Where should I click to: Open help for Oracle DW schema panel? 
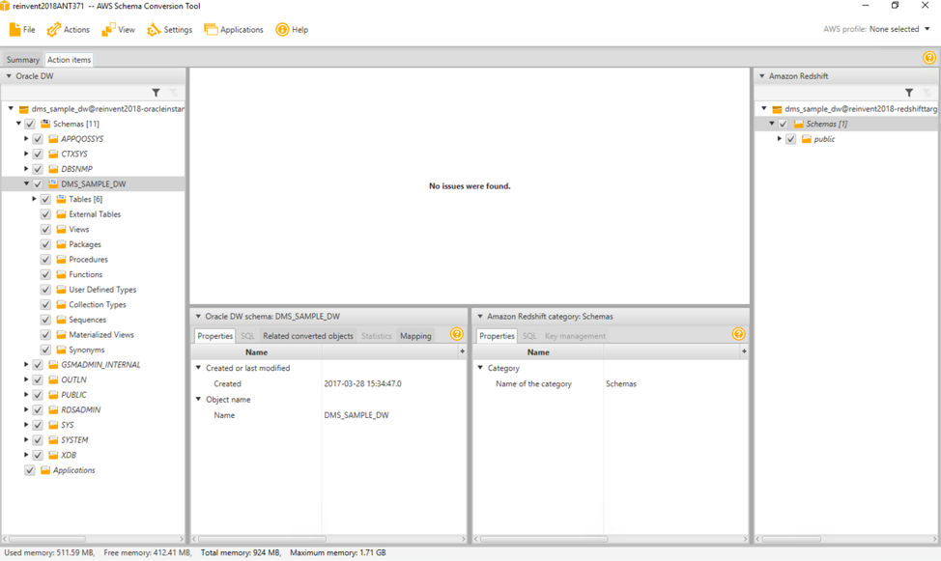click(x=457, y=334)
